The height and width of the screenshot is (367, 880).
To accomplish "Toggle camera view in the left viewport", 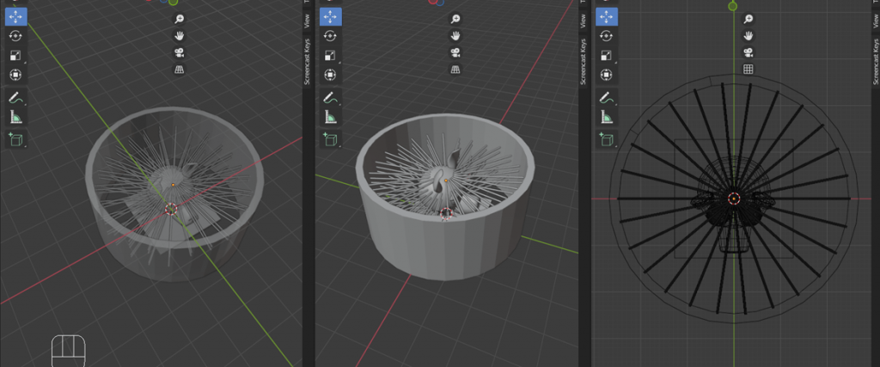I will (x=179, y=52).
